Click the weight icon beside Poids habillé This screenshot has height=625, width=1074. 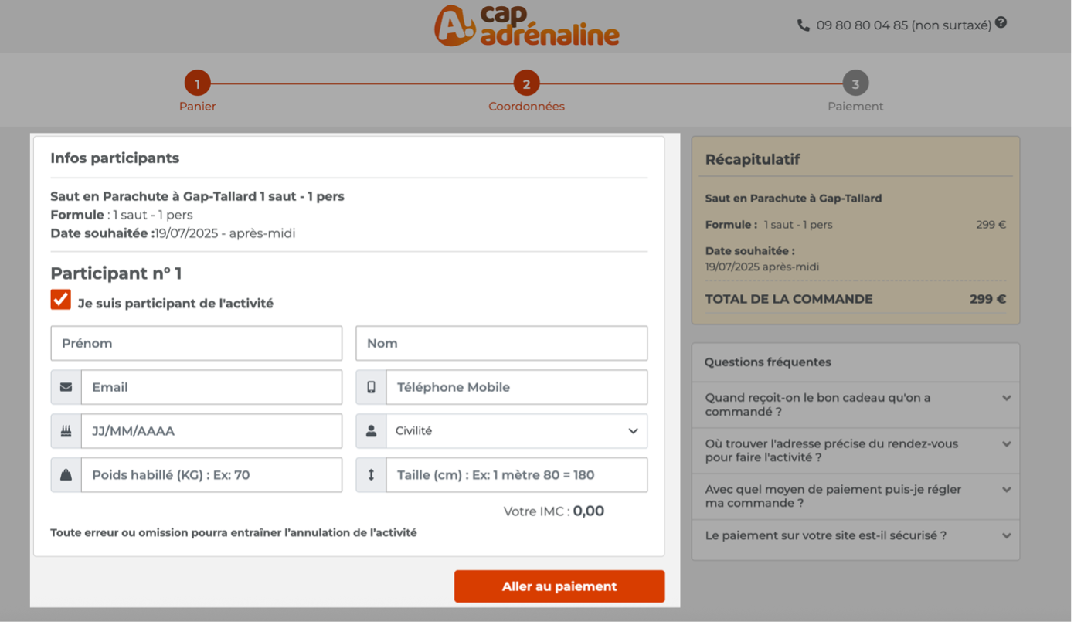point(66,475)
